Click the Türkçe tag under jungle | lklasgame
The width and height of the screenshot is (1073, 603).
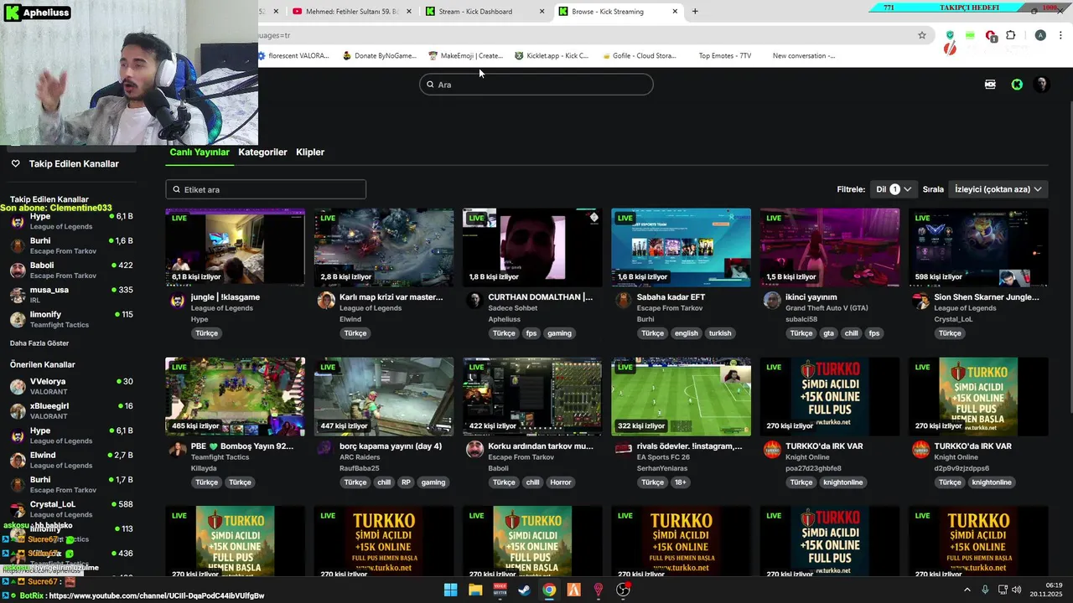click(x=206, y=333)
